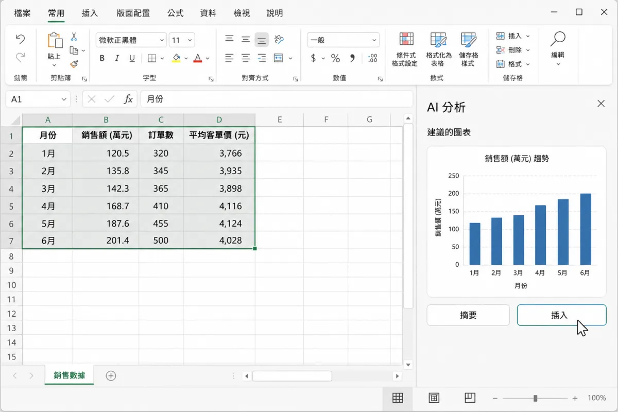Select the Format Painter brush icon

74,64
